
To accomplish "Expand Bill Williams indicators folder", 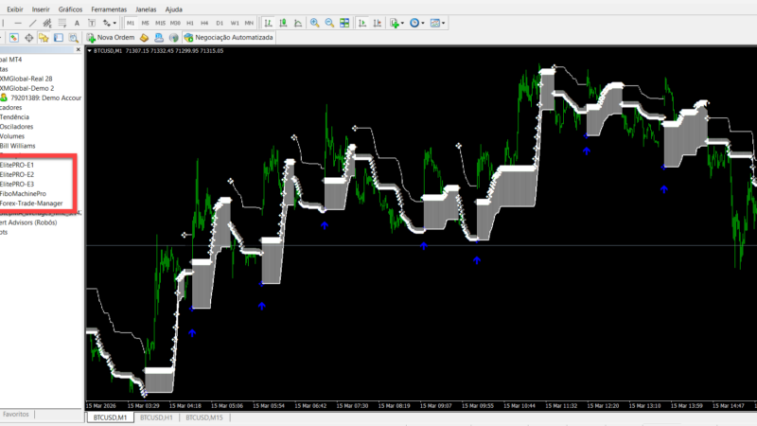I will coord(17,146).
